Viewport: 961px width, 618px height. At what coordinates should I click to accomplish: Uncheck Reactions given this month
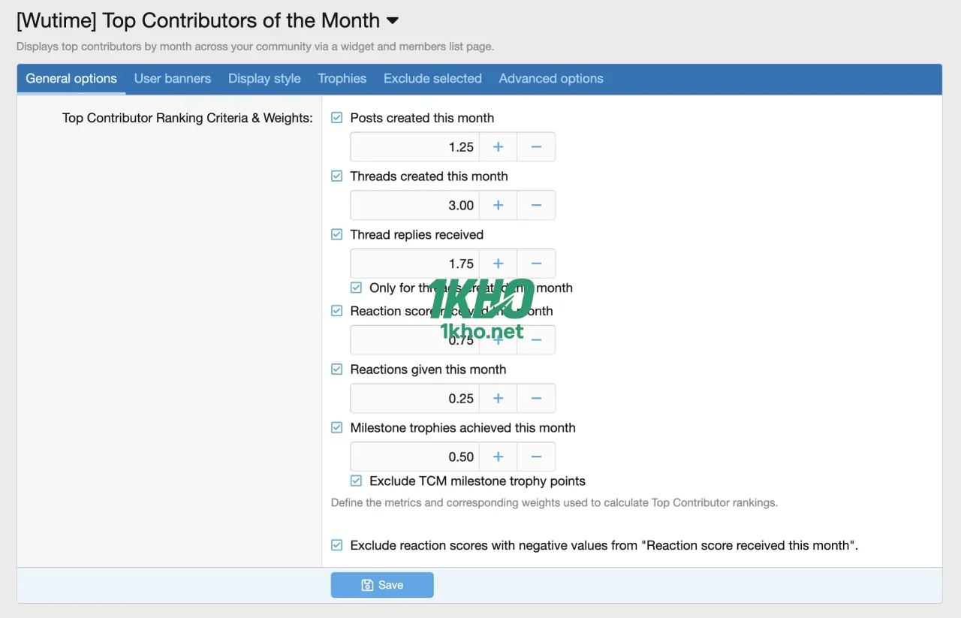pyautogui.click(x=336, y=369)
